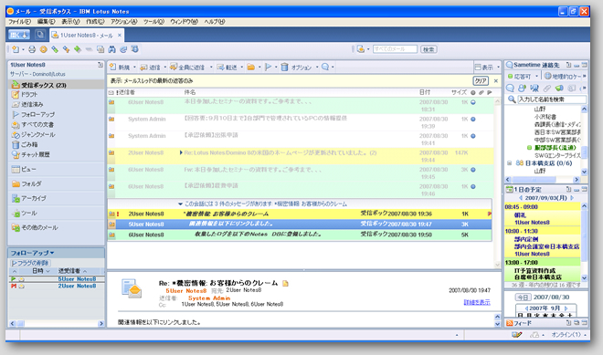
Task: Click the 返信 reply button
Action: click(x=151, y=68)
